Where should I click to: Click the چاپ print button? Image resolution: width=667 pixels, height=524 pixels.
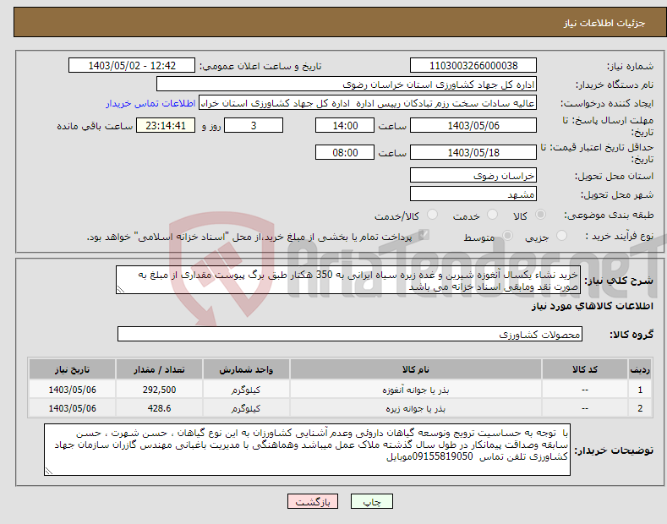[x=372, y=502]
